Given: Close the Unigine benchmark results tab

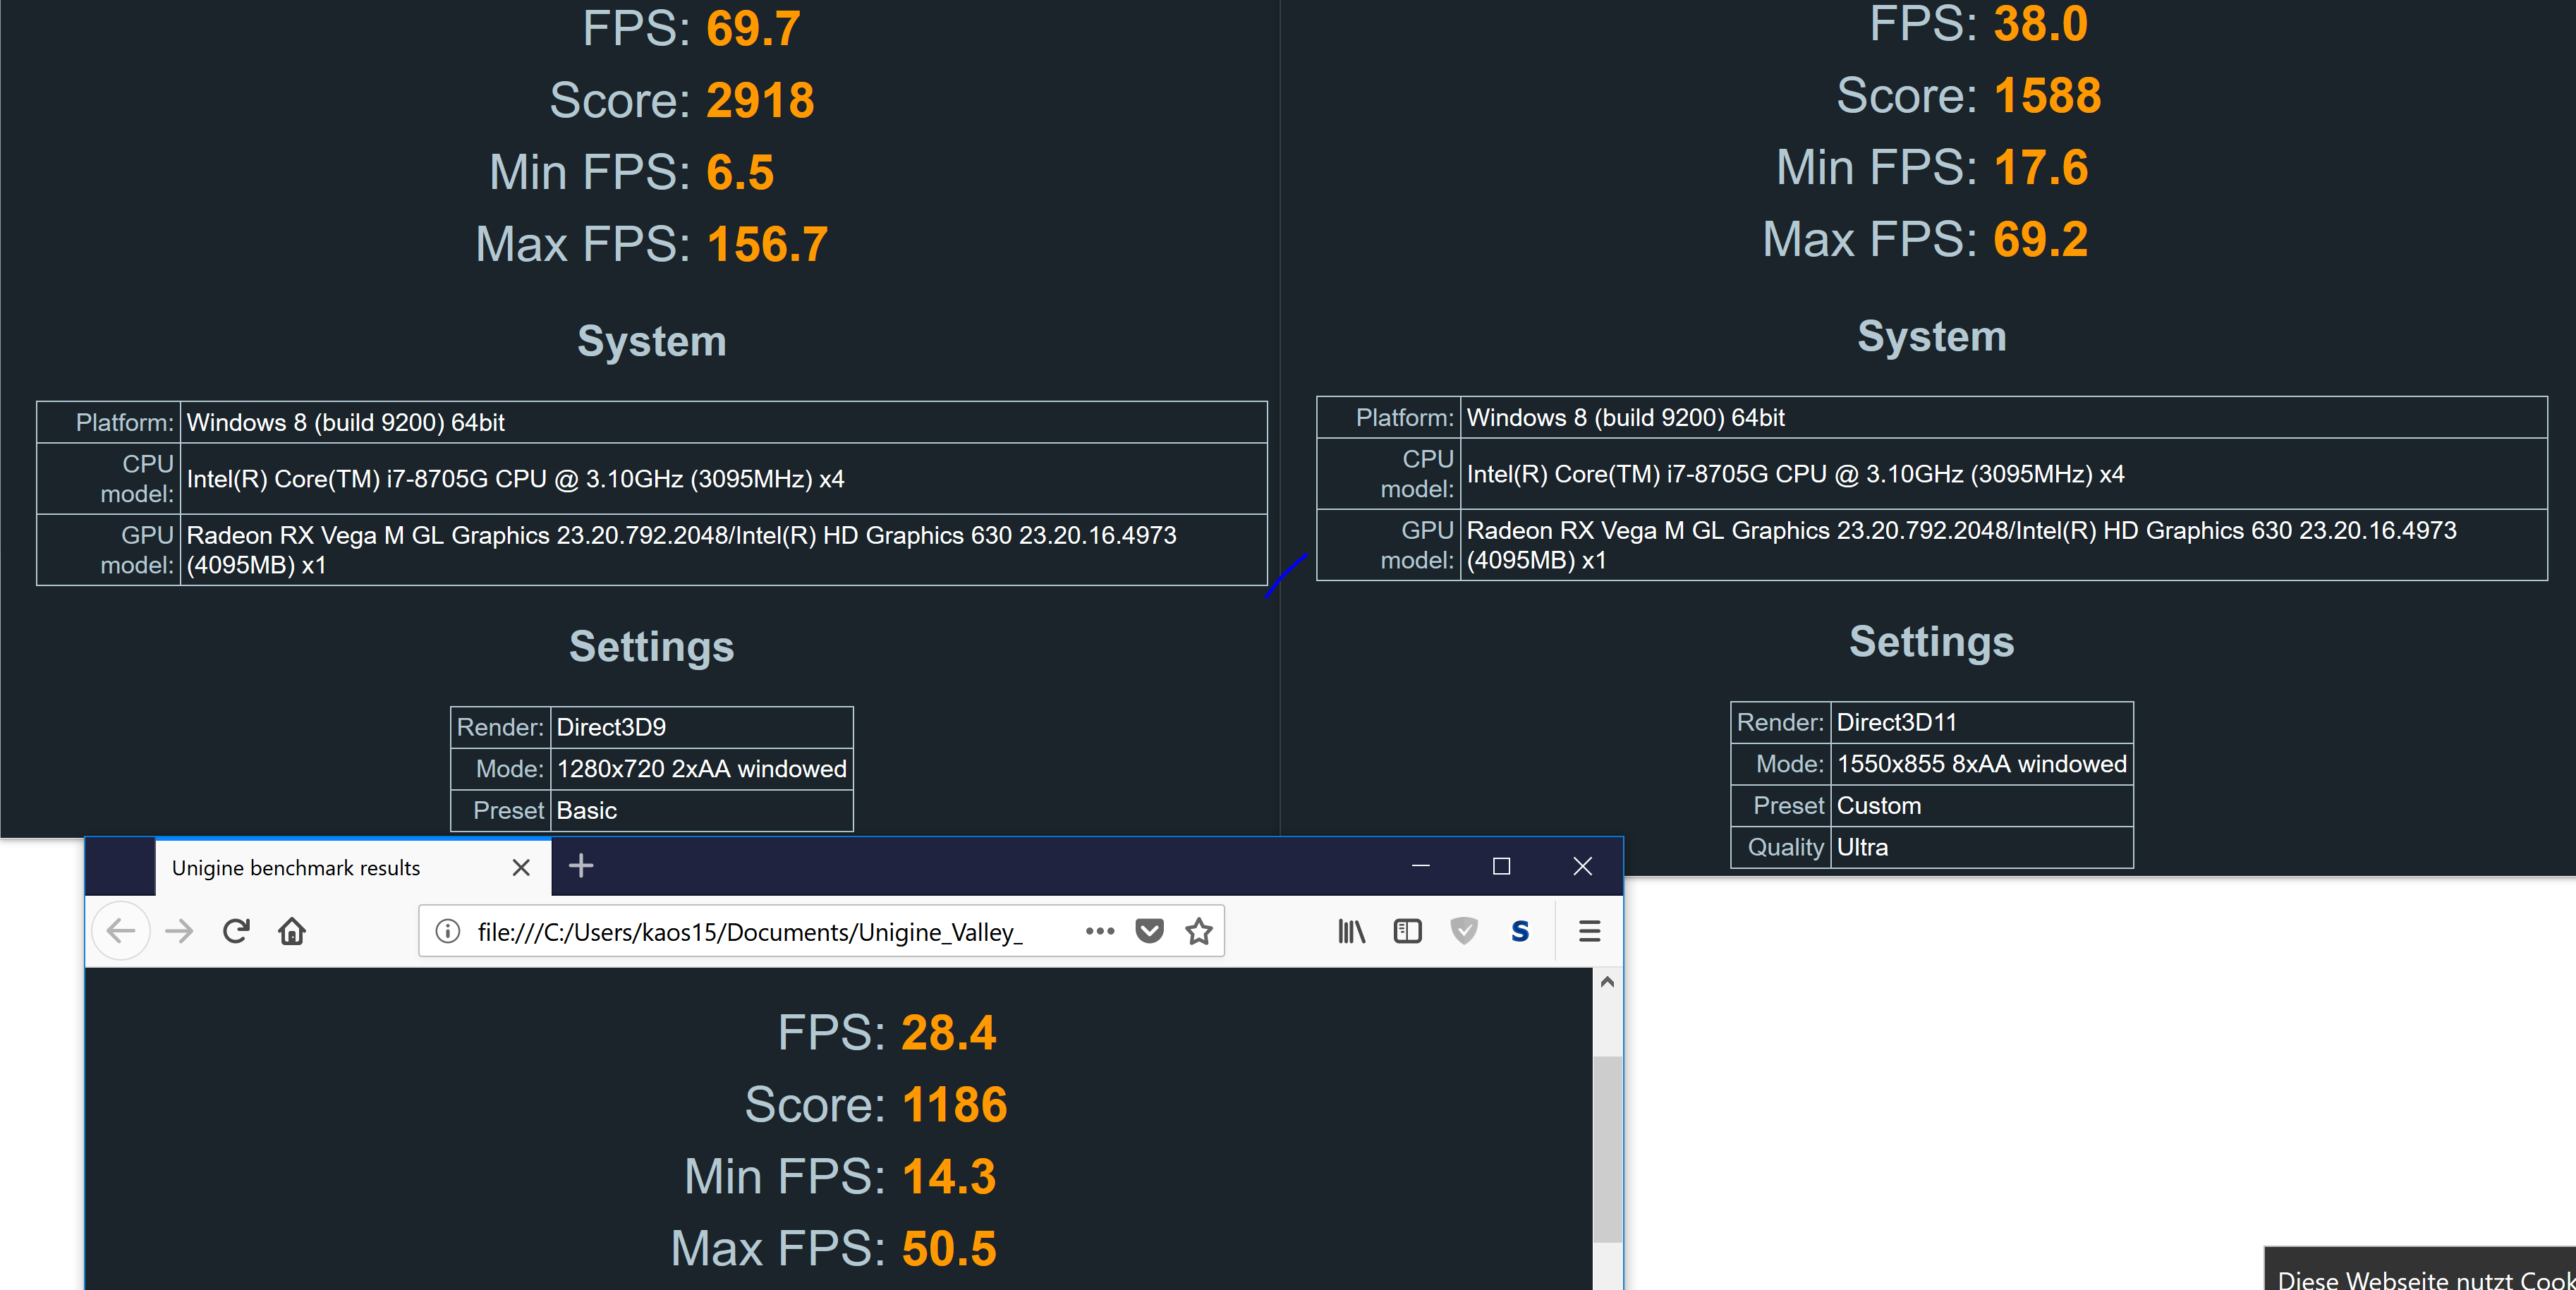Looking at the screenshot, I should [x=521, y=867].
